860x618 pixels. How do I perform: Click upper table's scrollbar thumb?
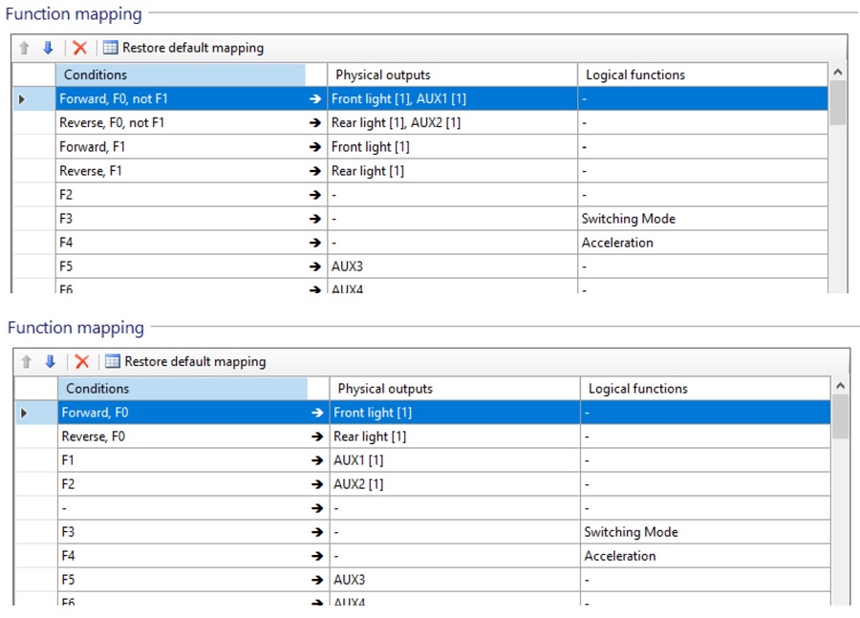click(837, 103)
